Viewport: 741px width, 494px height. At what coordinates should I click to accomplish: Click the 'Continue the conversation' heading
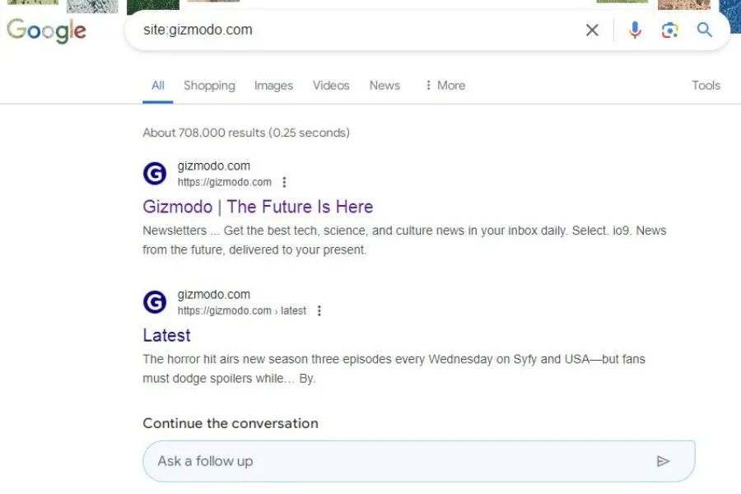point(231,423)
